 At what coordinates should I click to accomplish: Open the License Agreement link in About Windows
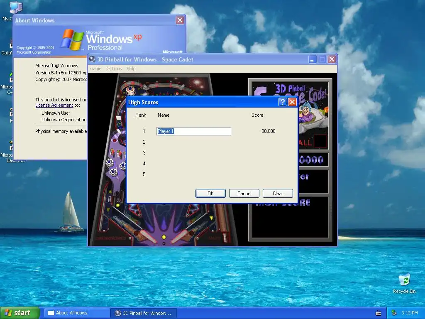(54, 105)
